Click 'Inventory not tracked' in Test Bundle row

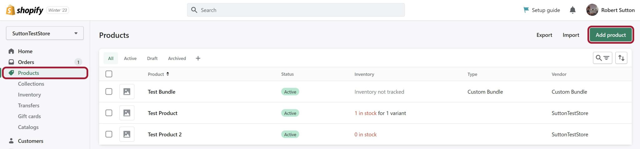(379, 92)
